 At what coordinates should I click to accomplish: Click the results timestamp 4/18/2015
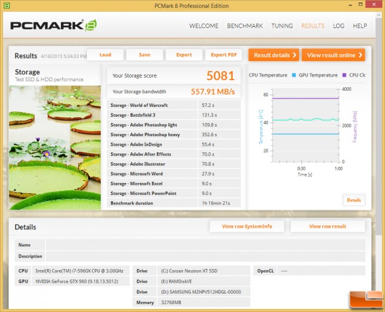click(x=64, y=56)
